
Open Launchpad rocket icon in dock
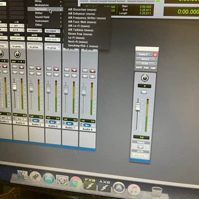[35, 177]
